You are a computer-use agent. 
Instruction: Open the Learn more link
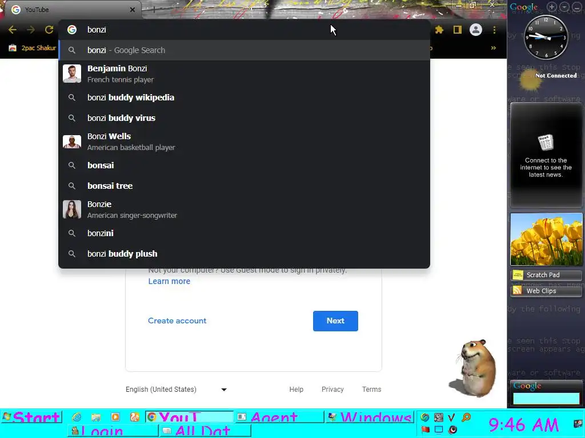169,281
